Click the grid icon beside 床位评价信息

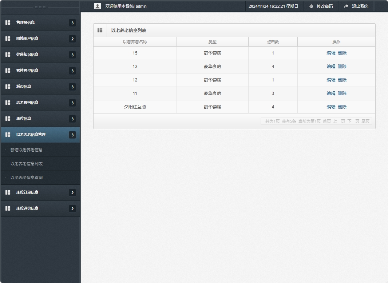point(8,208)
